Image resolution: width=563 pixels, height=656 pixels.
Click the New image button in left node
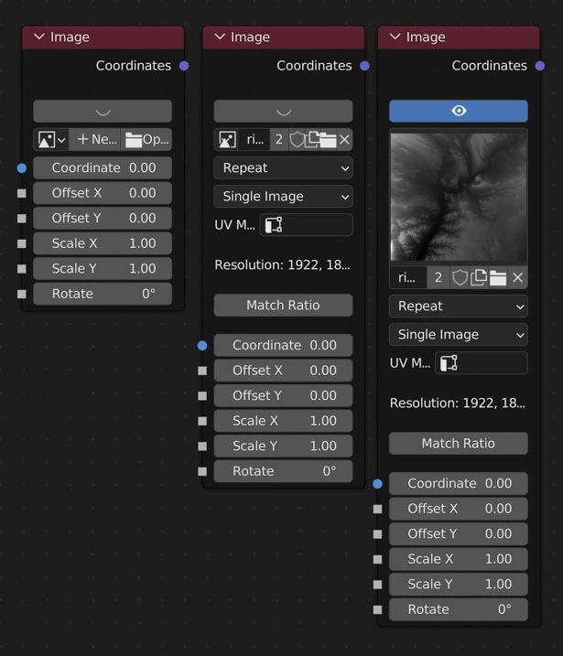pos(97,140)
